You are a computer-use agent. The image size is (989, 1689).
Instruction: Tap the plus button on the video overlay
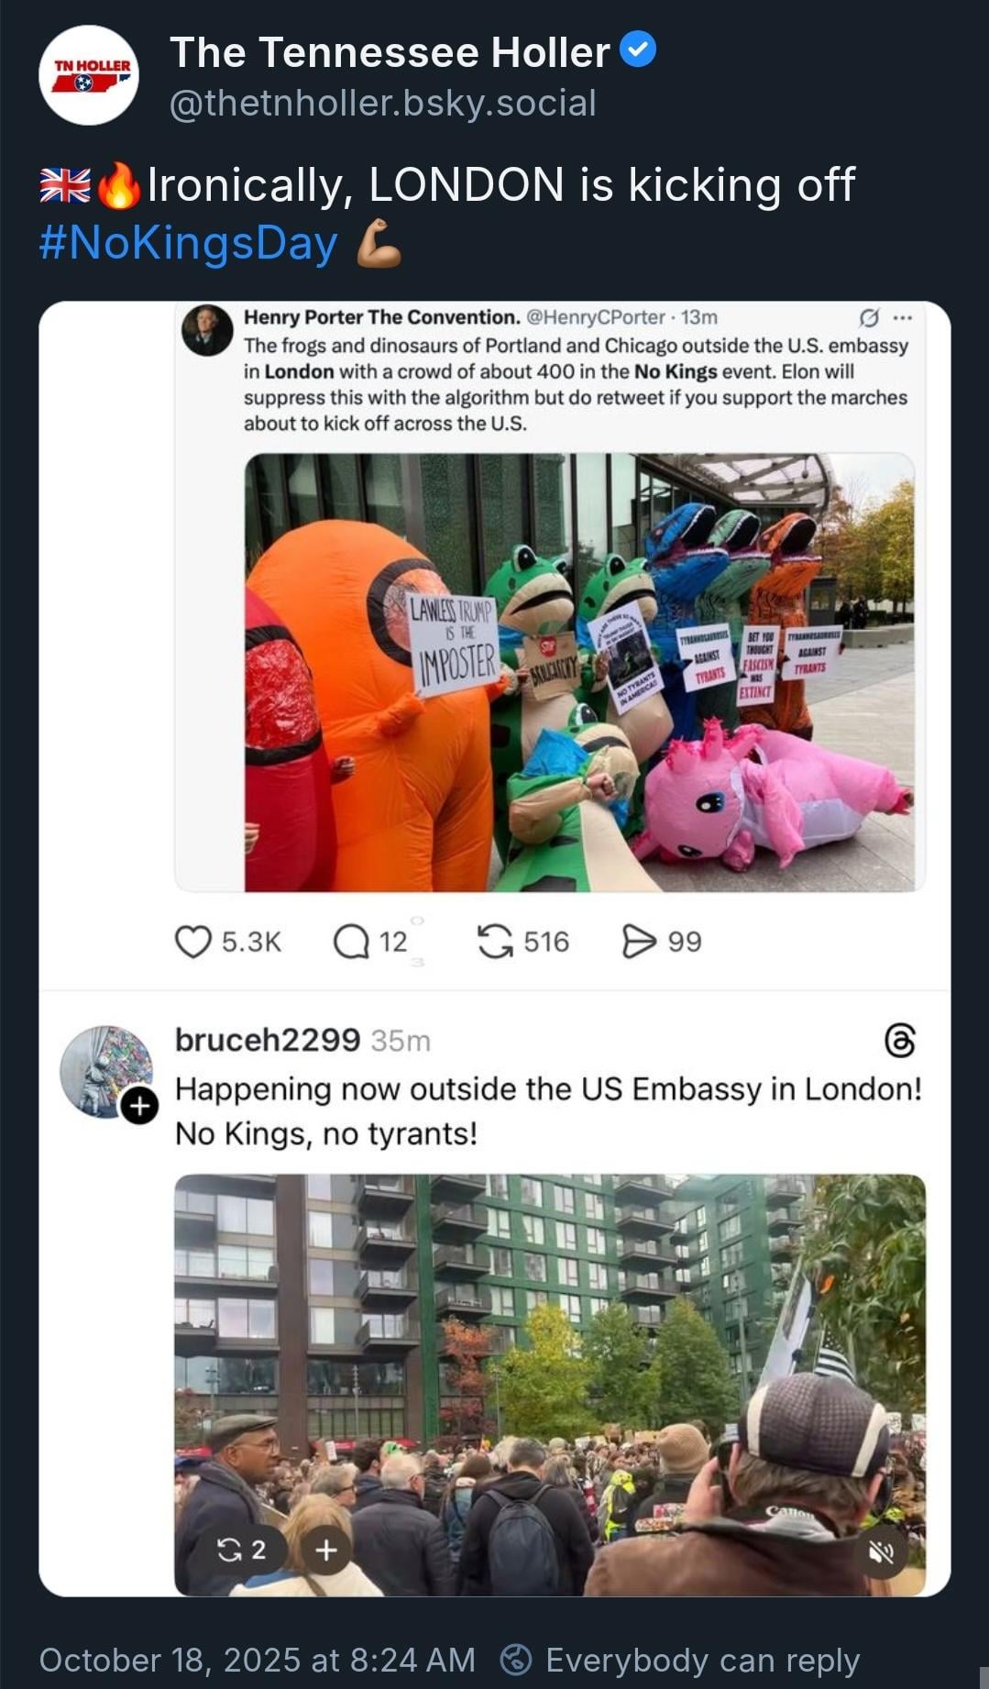(326, 1550)
